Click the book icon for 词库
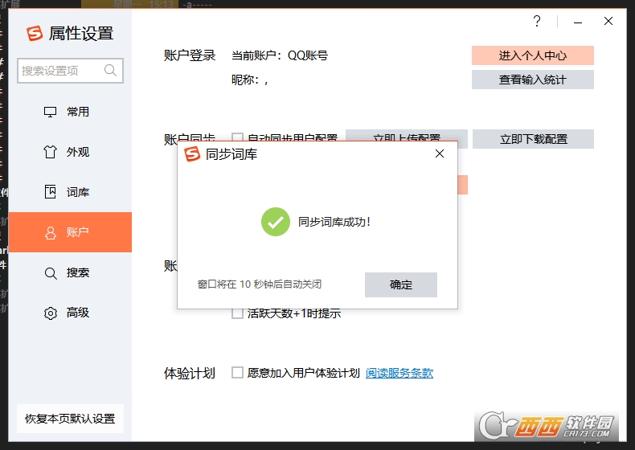 click(x=50, y=191)
